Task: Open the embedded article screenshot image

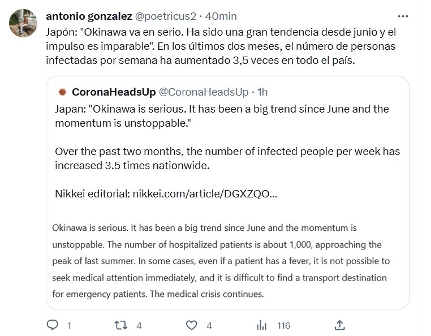Action: tap(226, 261)
